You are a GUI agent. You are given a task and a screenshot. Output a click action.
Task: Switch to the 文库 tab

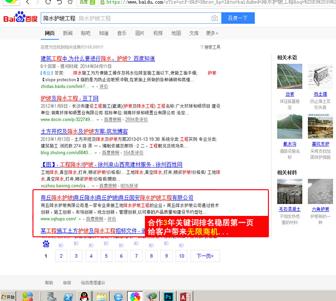[x=194, y=33]
